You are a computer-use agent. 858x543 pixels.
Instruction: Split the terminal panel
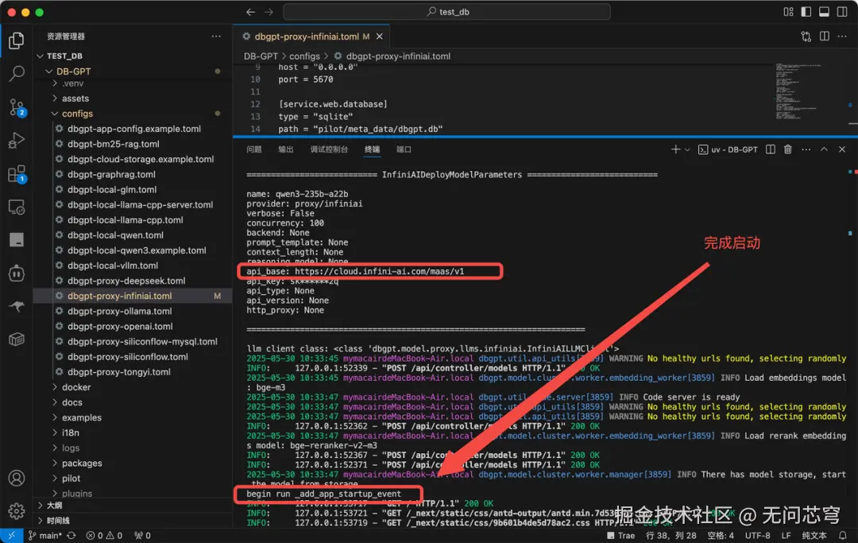771,149
